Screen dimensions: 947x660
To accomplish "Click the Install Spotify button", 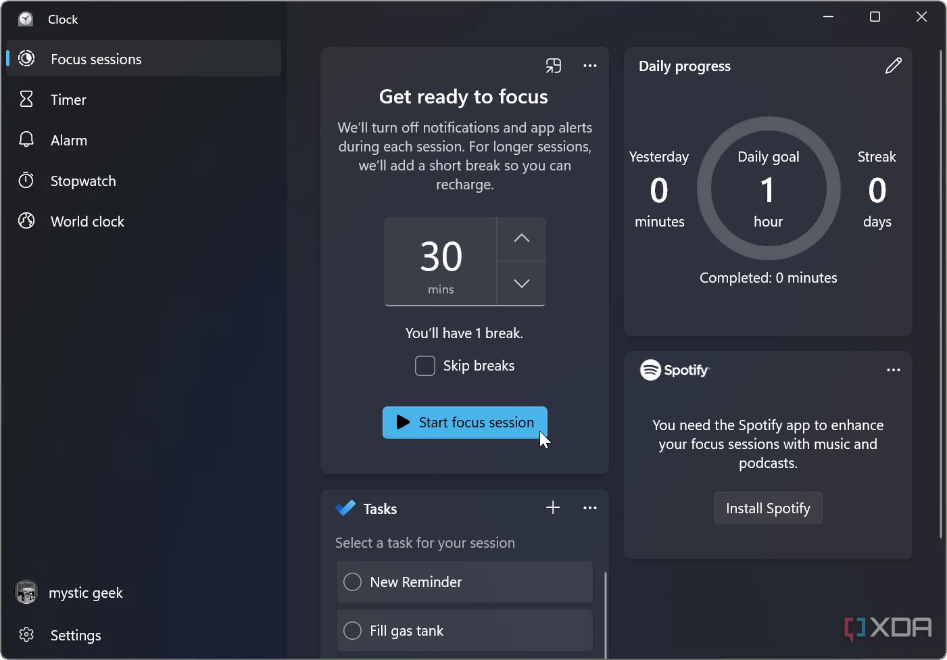I will (768, 508).
